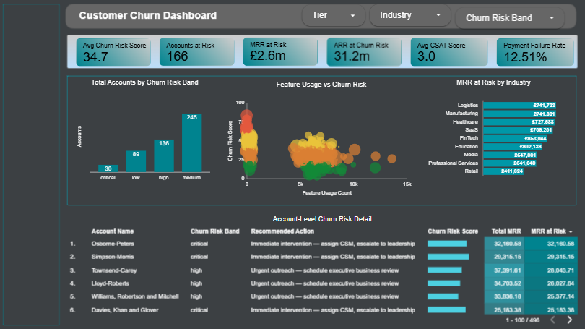
Task: Open the Tier filter dropdown
Action: click(x=333, y=15)
